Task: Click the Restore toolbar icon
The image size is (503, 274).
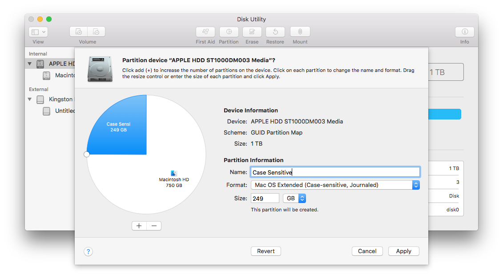Action: 275,32
